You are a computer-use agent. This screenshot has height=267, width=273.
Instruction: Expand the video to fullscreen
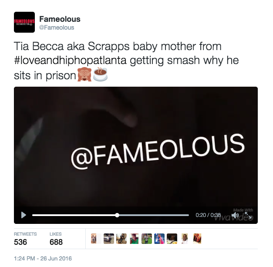coord(248,215)
